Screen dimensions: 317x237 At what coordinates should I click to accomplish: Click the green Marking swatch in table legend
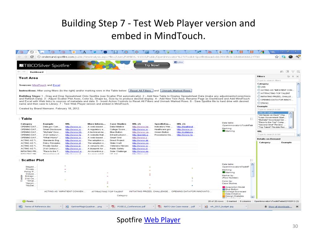point(224,131)
